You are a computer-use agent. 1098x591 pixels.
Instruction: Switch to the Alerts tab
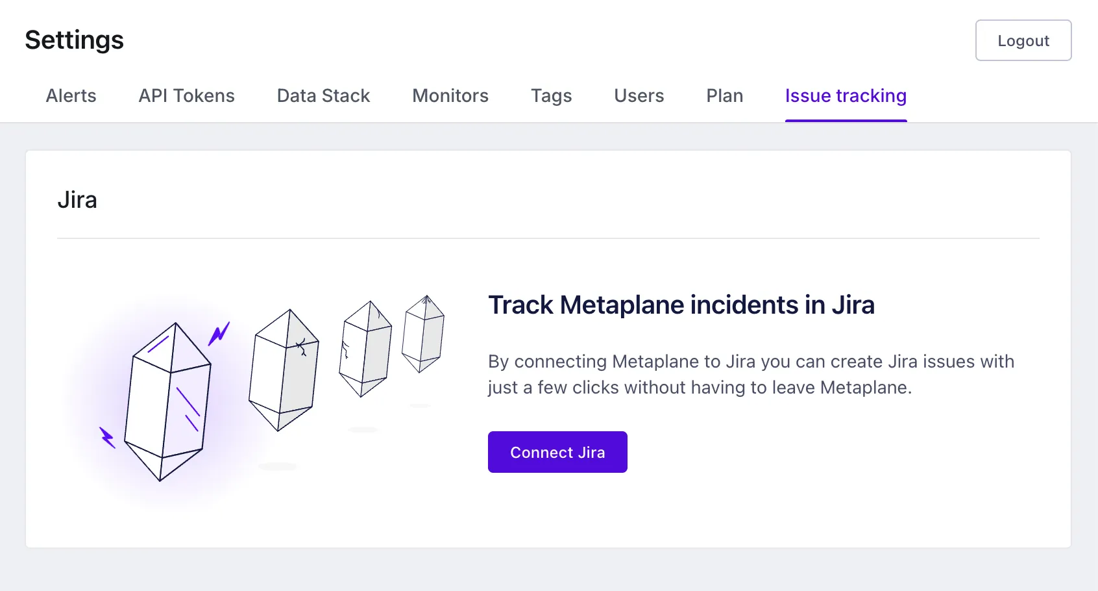(x=71, y=95)
